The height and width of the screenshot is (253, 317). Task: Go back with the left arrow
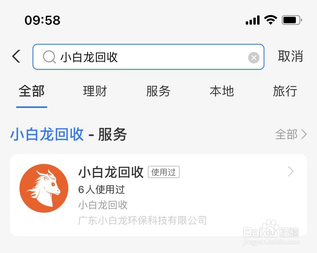(16, 56)
